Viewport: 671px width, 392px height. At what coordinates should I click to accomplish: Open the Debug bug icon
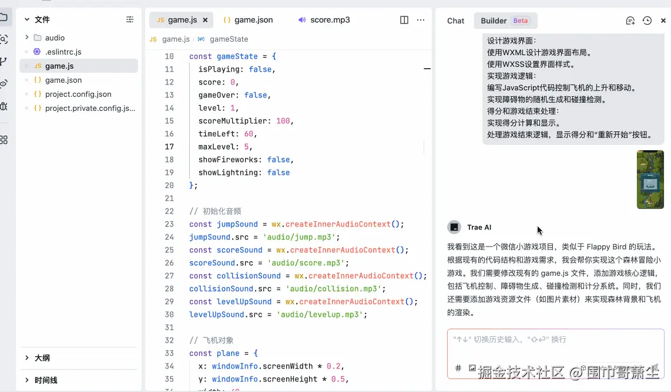tap(4, 106)
